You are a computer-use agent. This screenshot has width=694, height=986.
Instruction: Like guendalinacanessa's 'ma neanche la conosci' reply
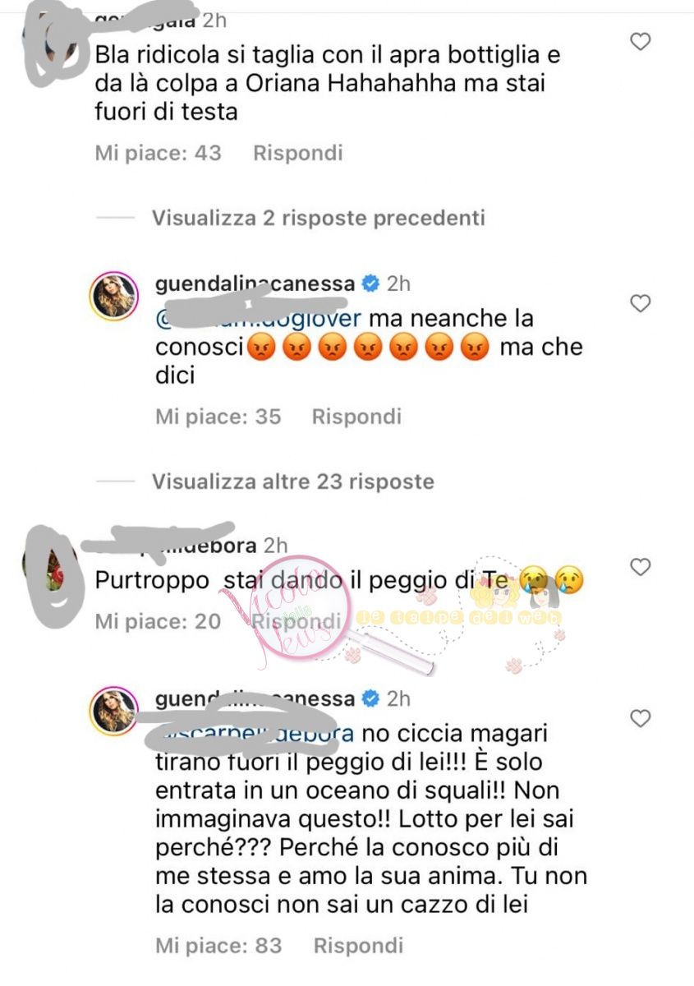point(639,304)
